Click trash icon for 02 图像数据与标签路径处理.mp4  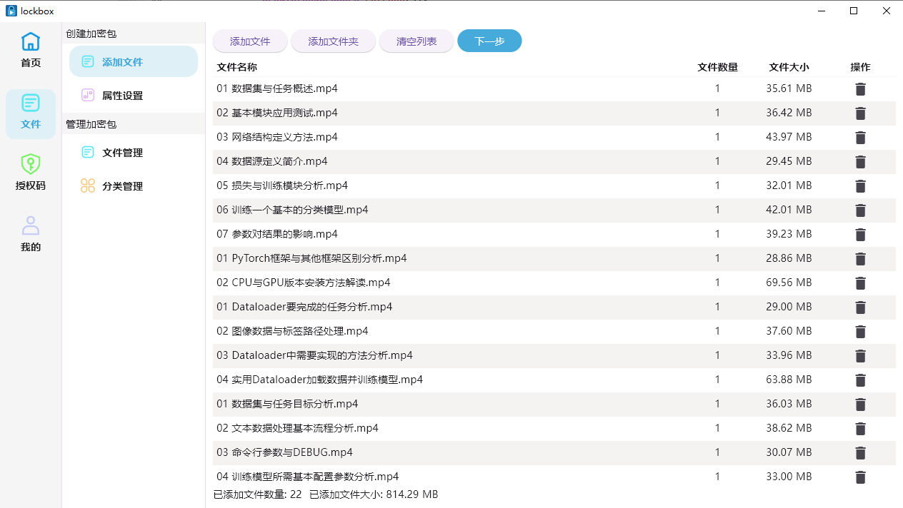(x=860, y=332)
